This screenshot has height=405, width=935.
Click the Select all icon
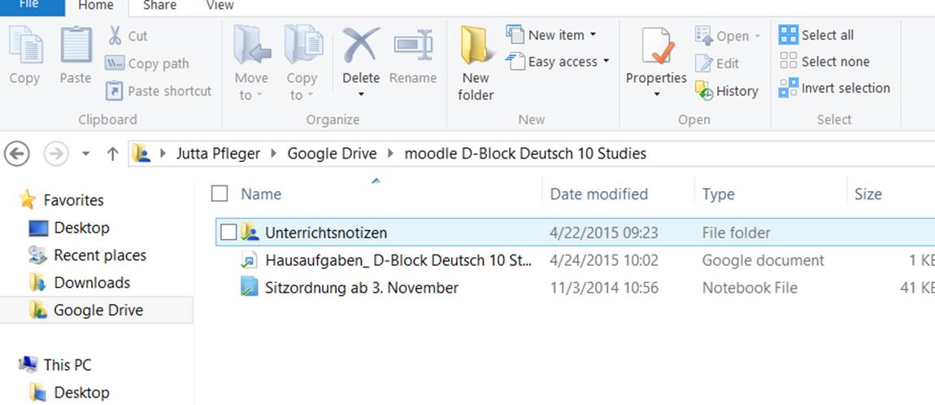788,35
